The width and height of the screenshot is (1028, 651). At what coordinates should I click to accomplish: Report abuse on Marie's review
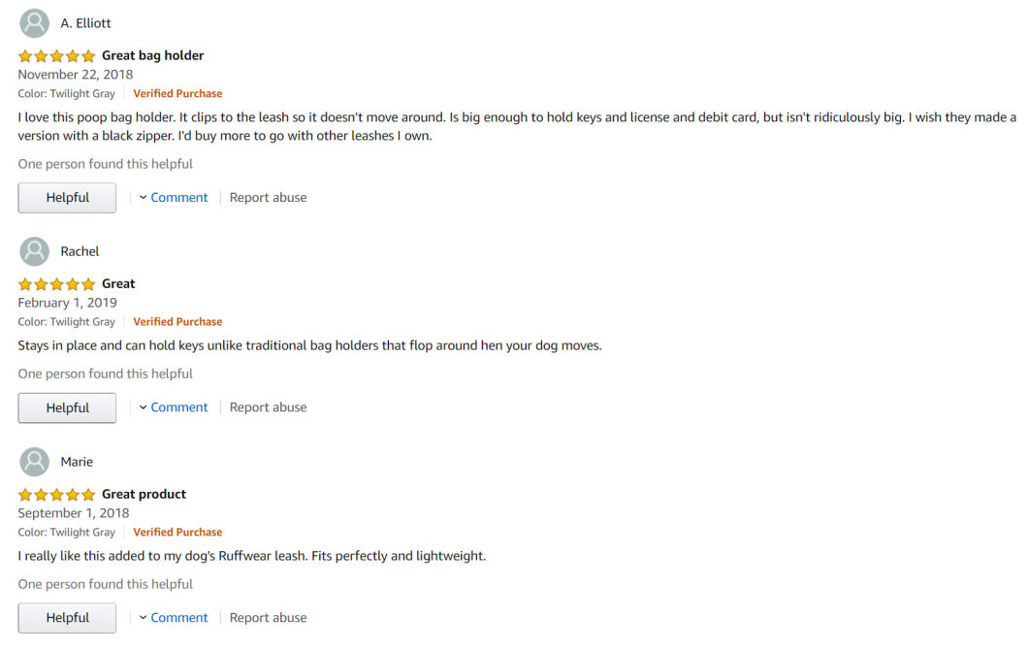pyautogui.click(x=268, y=618)
